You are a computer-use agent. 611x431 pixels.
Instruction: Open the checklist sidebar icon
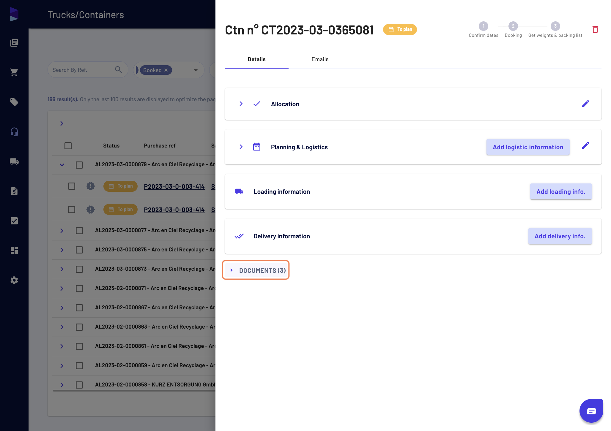click(14, 221)
